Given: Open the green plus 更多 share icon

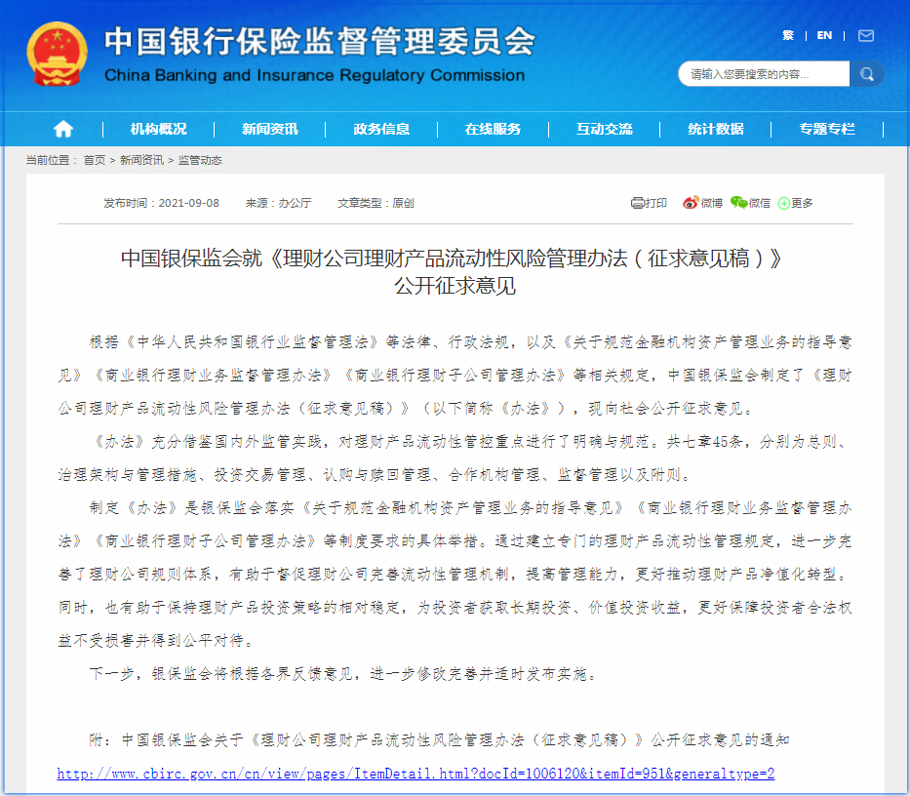Looking at the screenshot, I should (784, 203).
